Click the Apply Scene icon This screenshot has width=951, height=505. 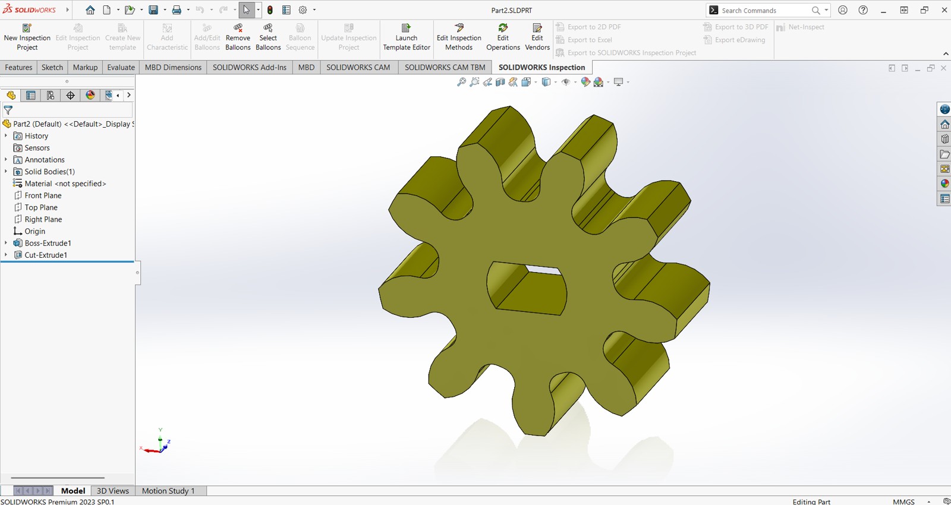[599, 82]
